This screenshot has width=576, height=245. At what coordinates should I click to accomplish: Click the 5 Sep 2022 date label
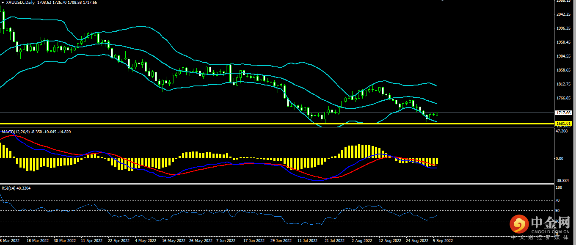pyautogui.click(x=443, y=241)
